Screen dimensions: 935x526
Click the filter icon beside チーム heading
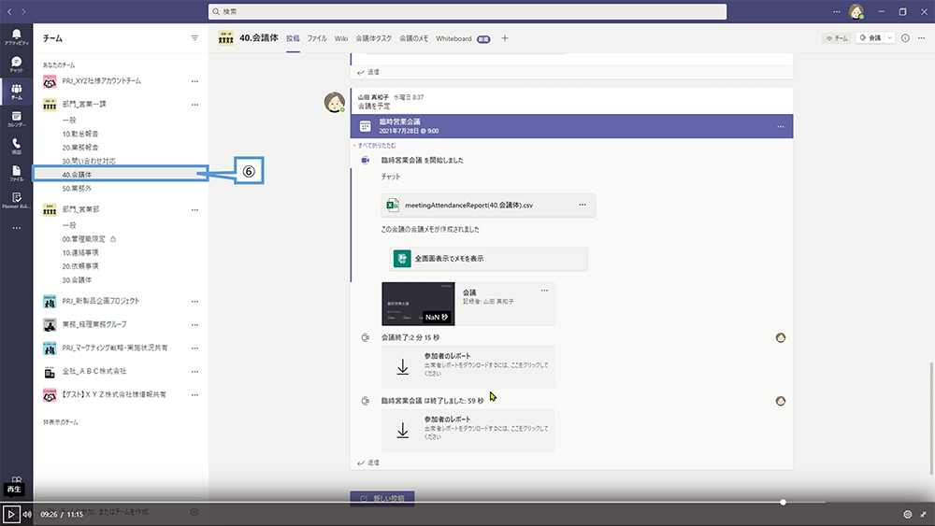pyautogui.click(x=194, y=38)
